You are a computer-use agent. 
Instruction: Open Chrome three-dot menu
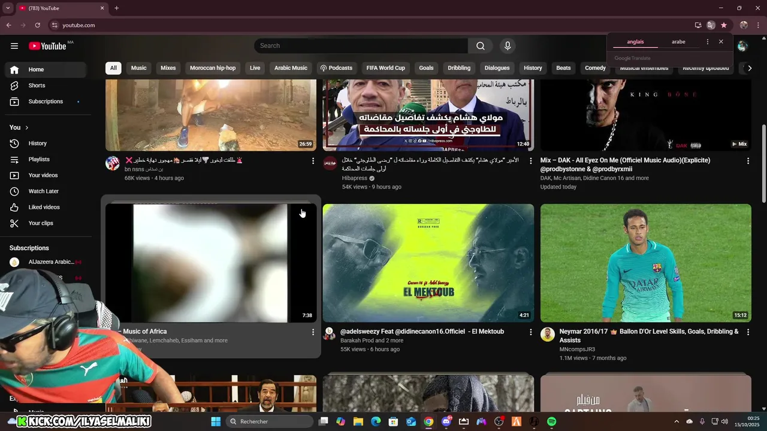[x=759, y=25]
